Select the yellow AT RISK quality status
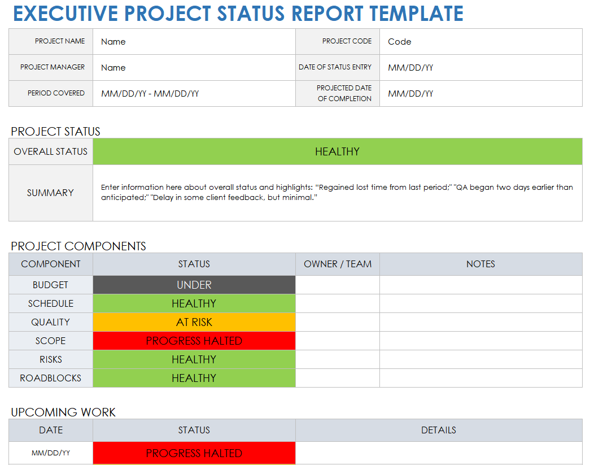 click(x=194, y=322)
